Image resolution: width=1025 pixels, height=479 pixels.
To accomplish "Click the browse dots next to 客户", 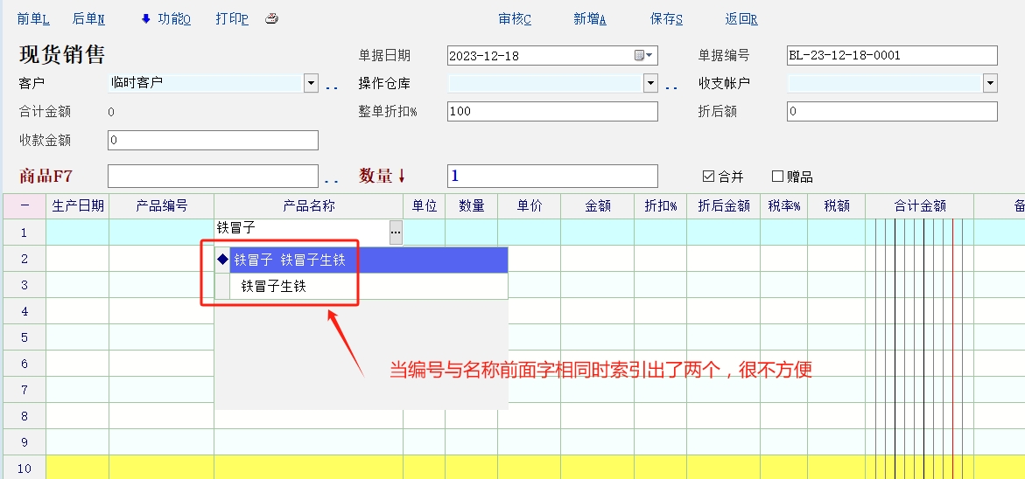I will tap(332, 86).
